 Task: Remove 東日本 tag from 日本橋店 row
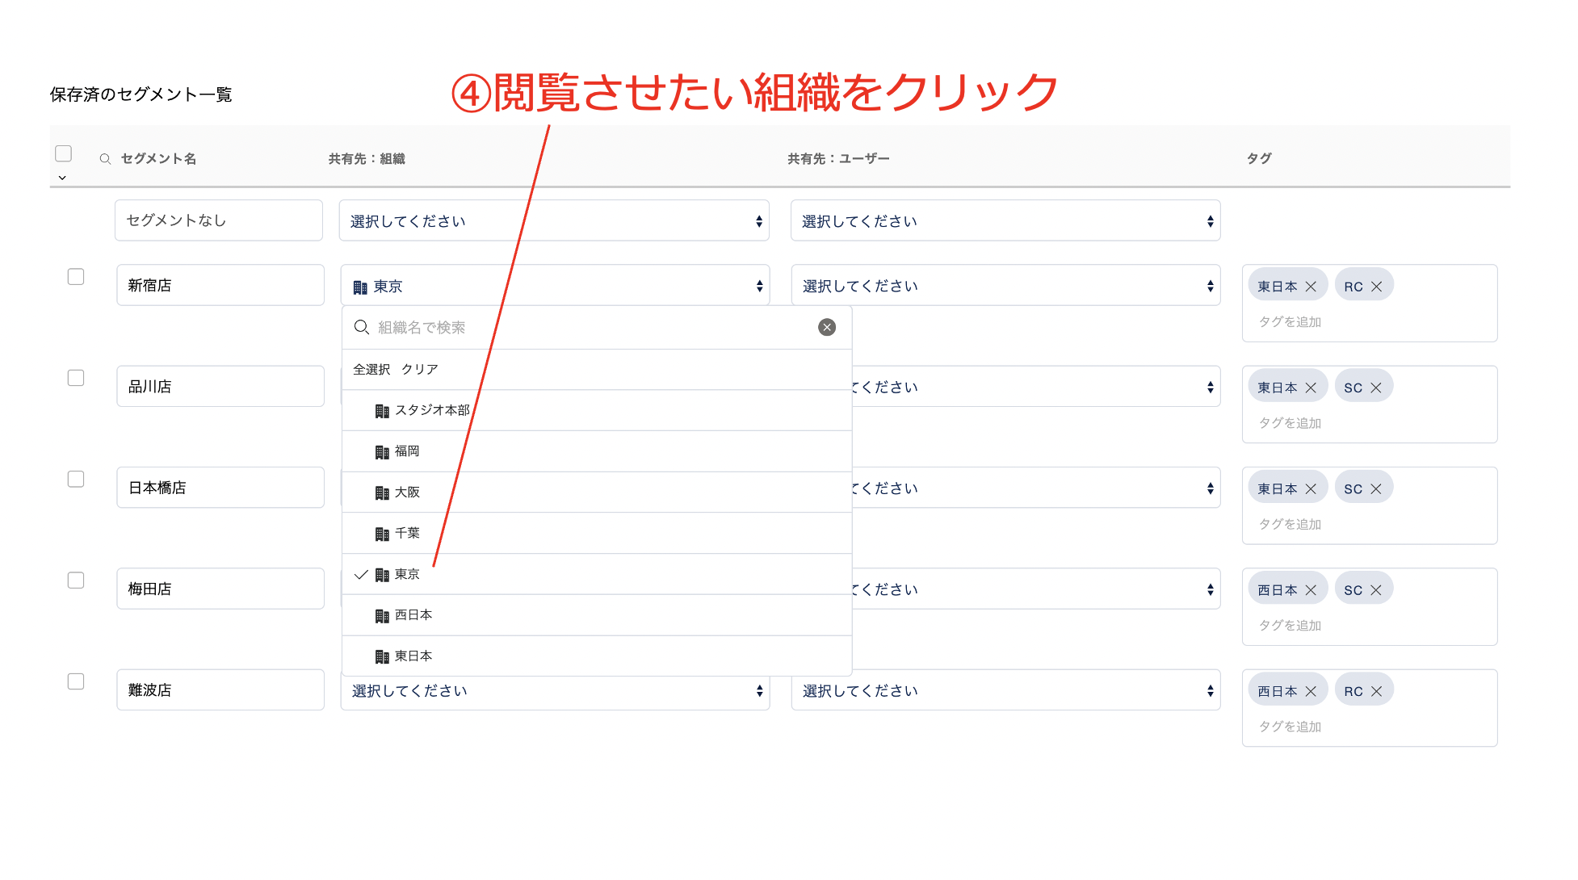pos(1311,488)
